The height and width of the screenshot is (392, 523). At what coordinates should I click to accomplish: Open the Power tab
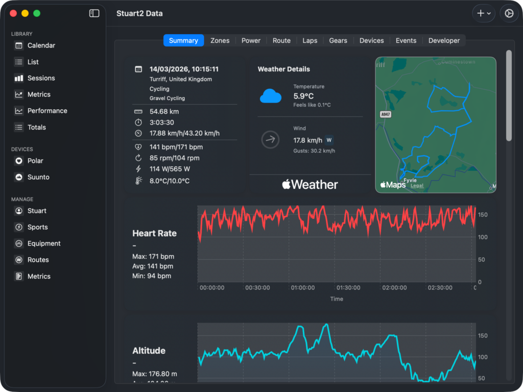[251, 40]
